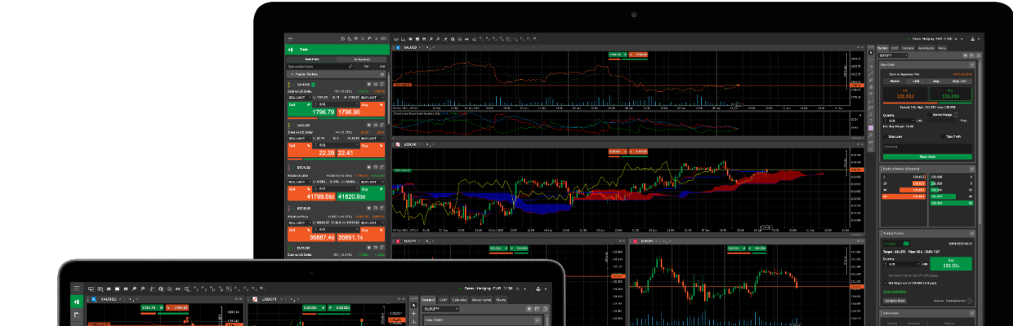Click the Comment field in the New Order panel
The width and height of the screenshot is (1013, 326).
coord(927,148)
